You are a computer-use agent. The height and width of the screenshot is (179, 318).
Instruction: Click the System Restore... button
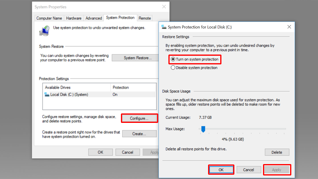tap(137, 58)
